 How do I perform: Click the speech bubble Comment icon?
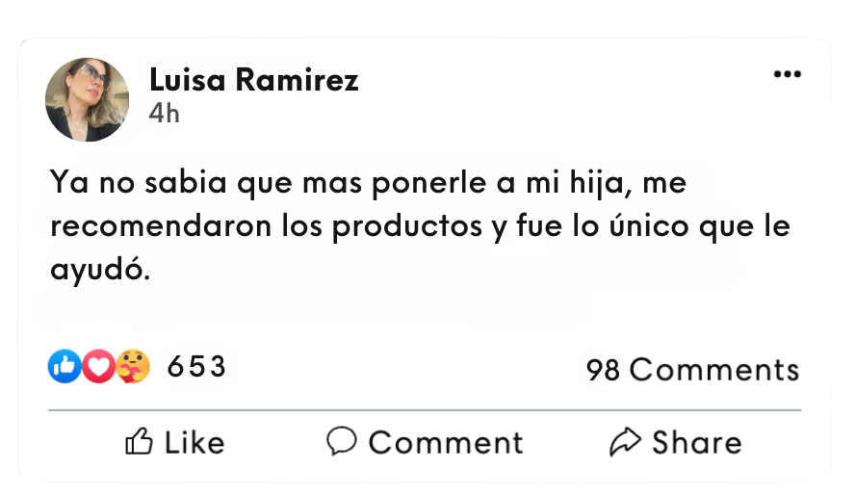(342, 441)
